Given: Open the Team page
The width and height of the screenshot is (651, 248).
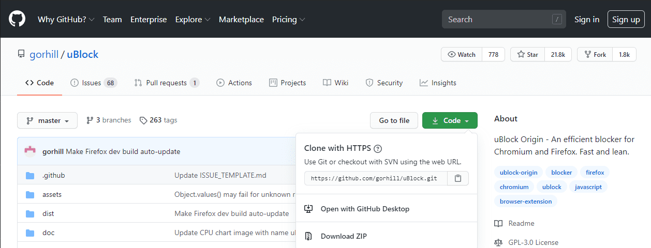Looking at the screenshot, I should 112,20.
